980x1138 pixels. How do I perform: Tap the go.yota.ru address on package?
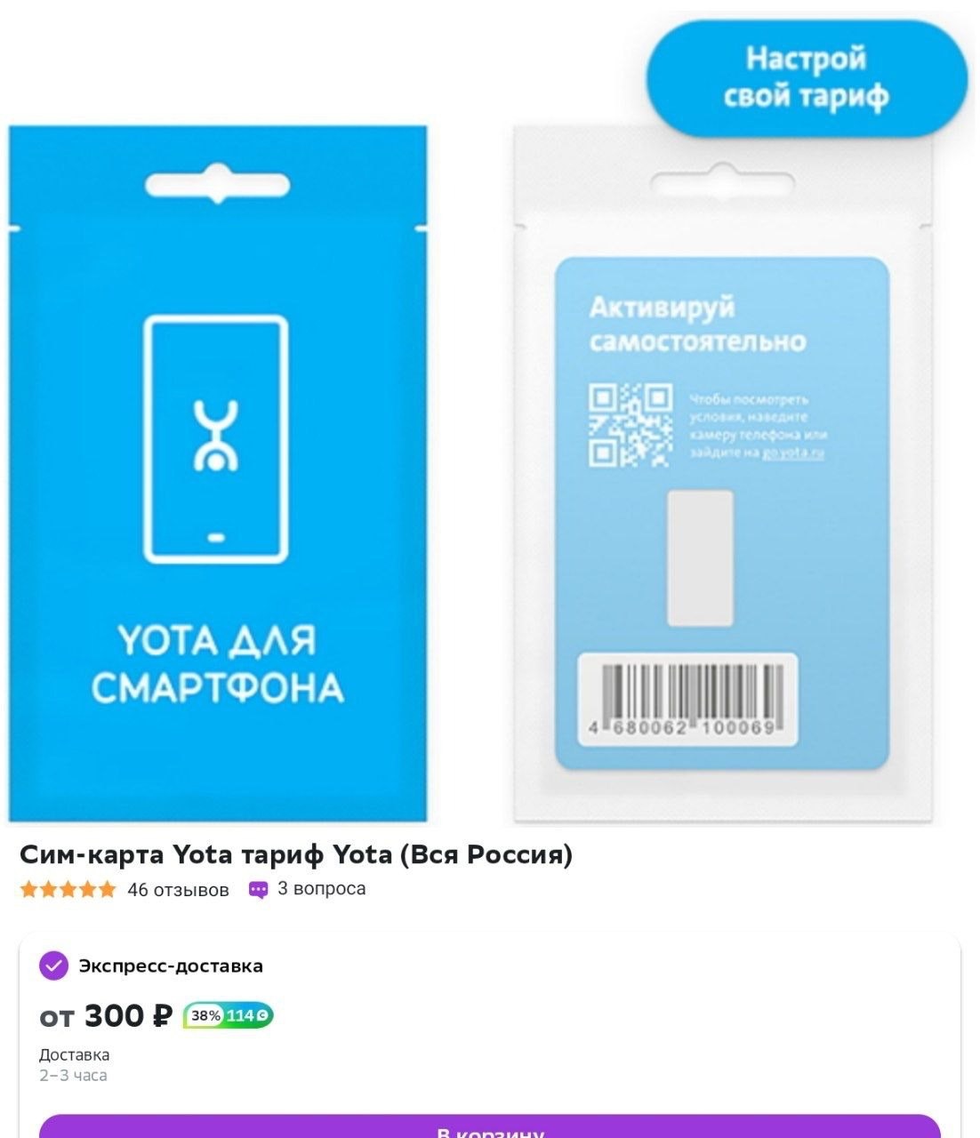(x=793, y=453)
